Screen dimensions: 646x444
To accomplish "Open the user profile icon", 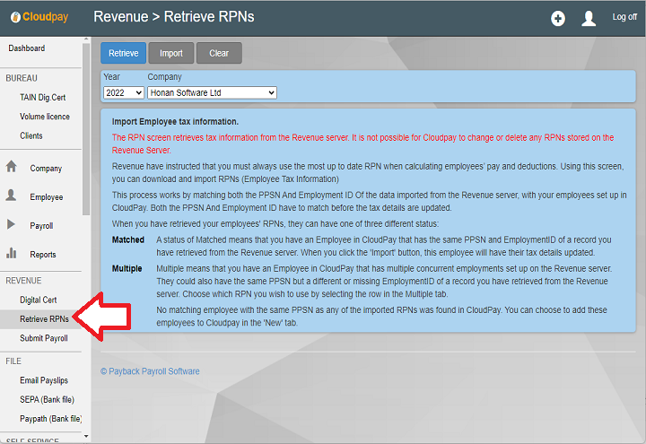I will coord(589,18).
